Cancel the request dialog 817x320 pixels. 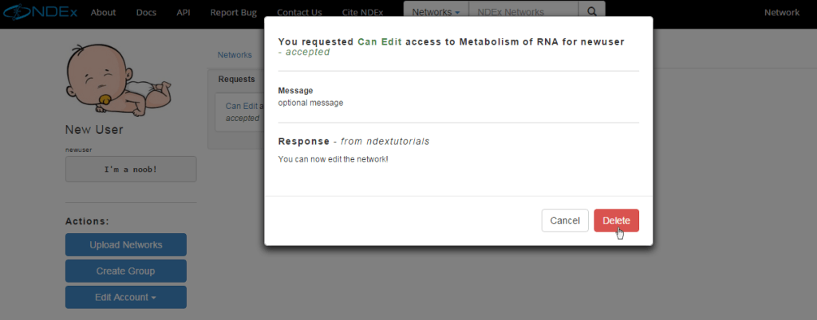pyautogui.click(x=565, y=220)
